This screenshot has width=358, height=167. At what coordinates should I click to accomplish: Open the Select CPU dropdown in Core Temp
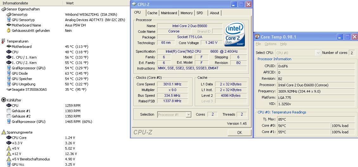pyautogui.click(x=318, y=53)
